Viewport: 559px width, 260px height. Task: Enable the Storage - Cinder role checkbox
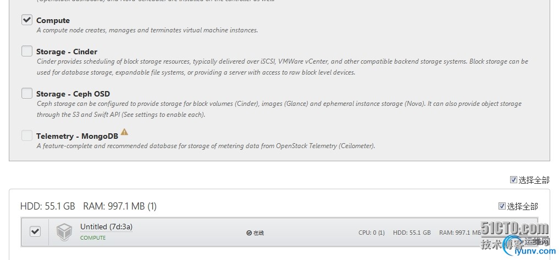(27, 51)
